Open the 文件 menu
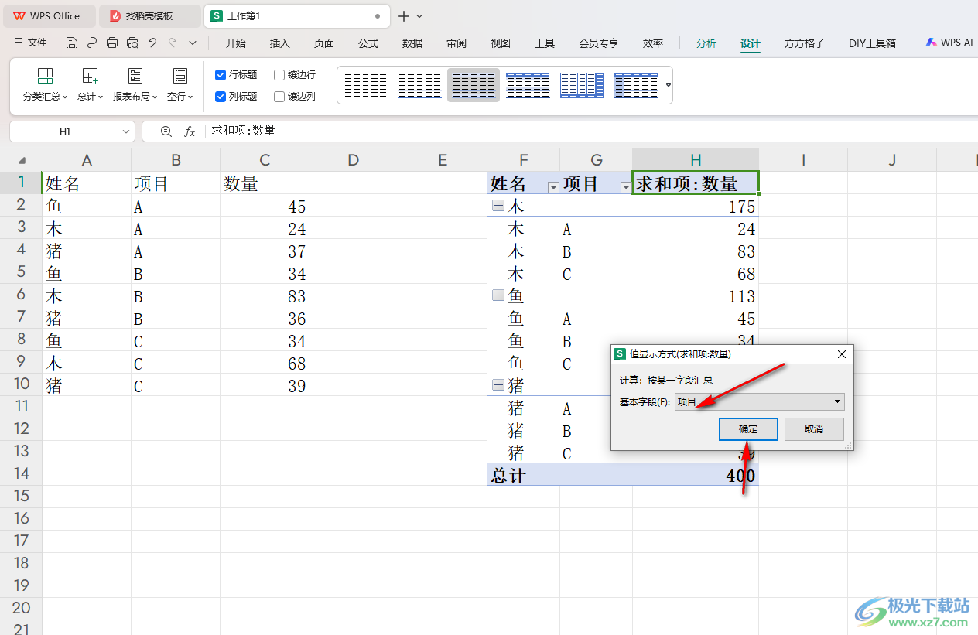 (31, 43)
